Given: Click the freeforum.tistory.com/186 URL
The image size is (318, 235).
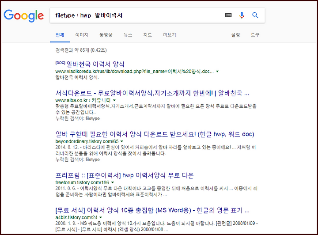Looking at the screenshot, I should coord(82,182).
